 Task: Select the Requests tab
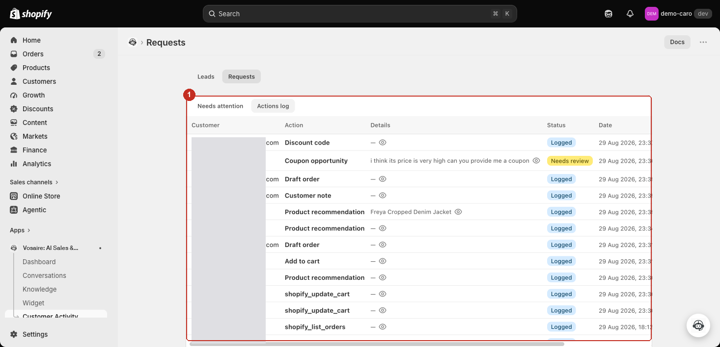coord(242,76)
